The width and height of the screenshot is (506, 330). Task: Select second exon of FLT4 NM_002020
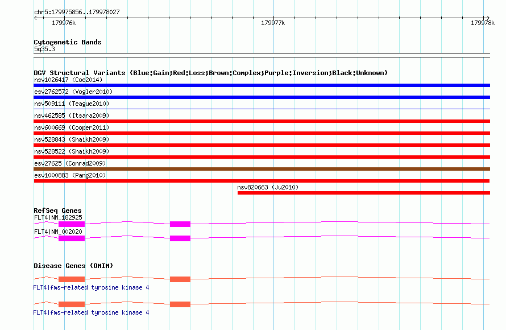point(180,238)
